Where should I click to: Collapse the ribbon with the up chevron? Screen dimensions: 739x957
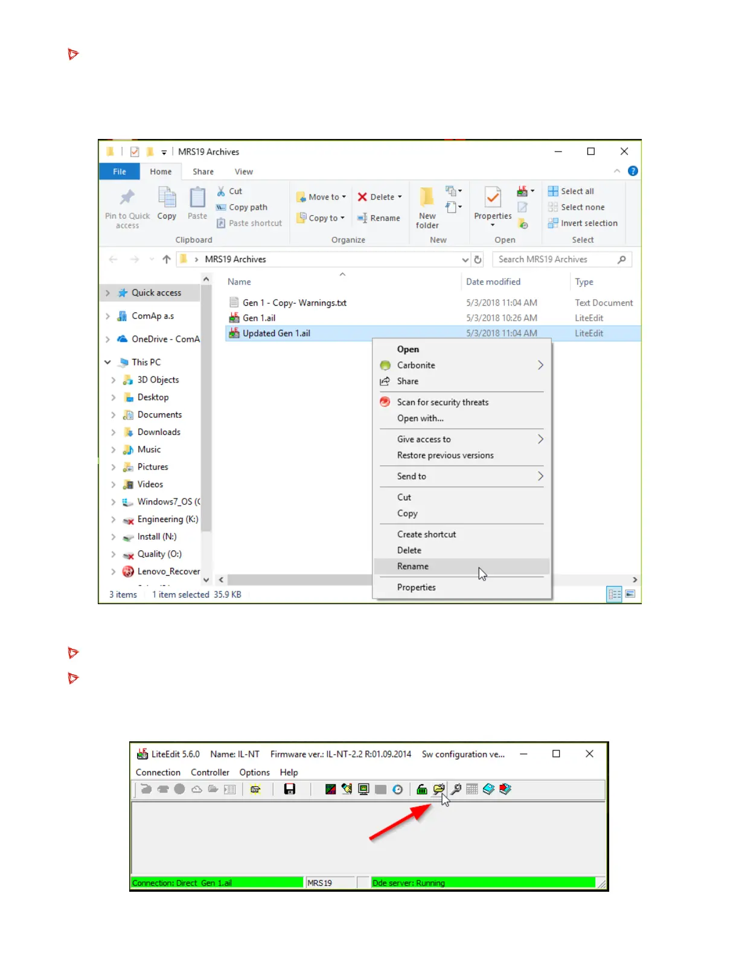coord(617,172)
